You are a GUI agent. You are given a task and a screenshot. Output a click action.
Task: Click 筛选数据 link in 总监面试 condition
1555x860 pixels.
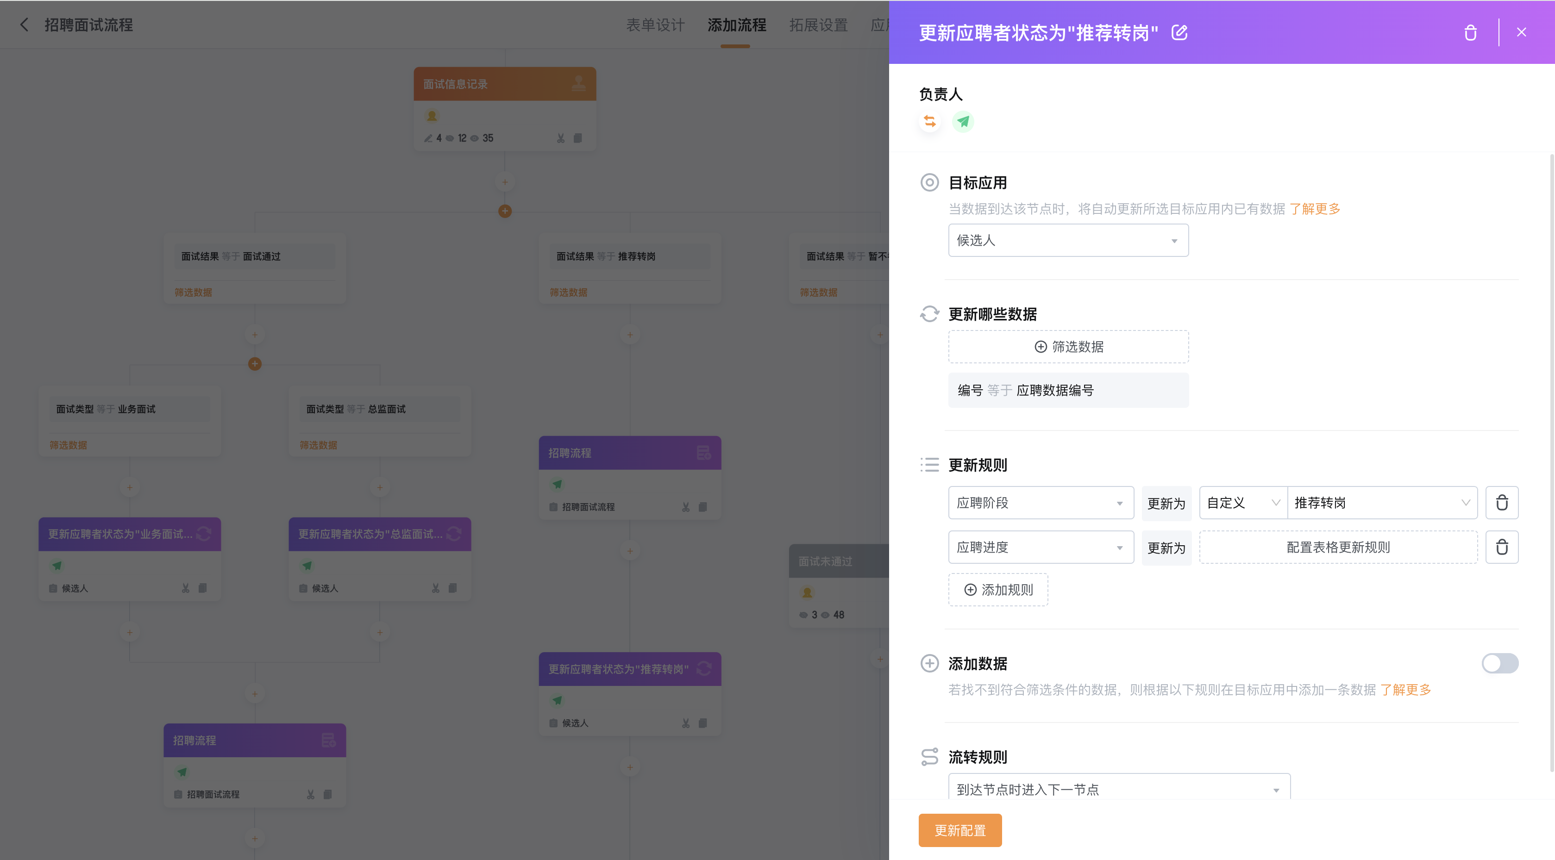[x=318, y=445]
